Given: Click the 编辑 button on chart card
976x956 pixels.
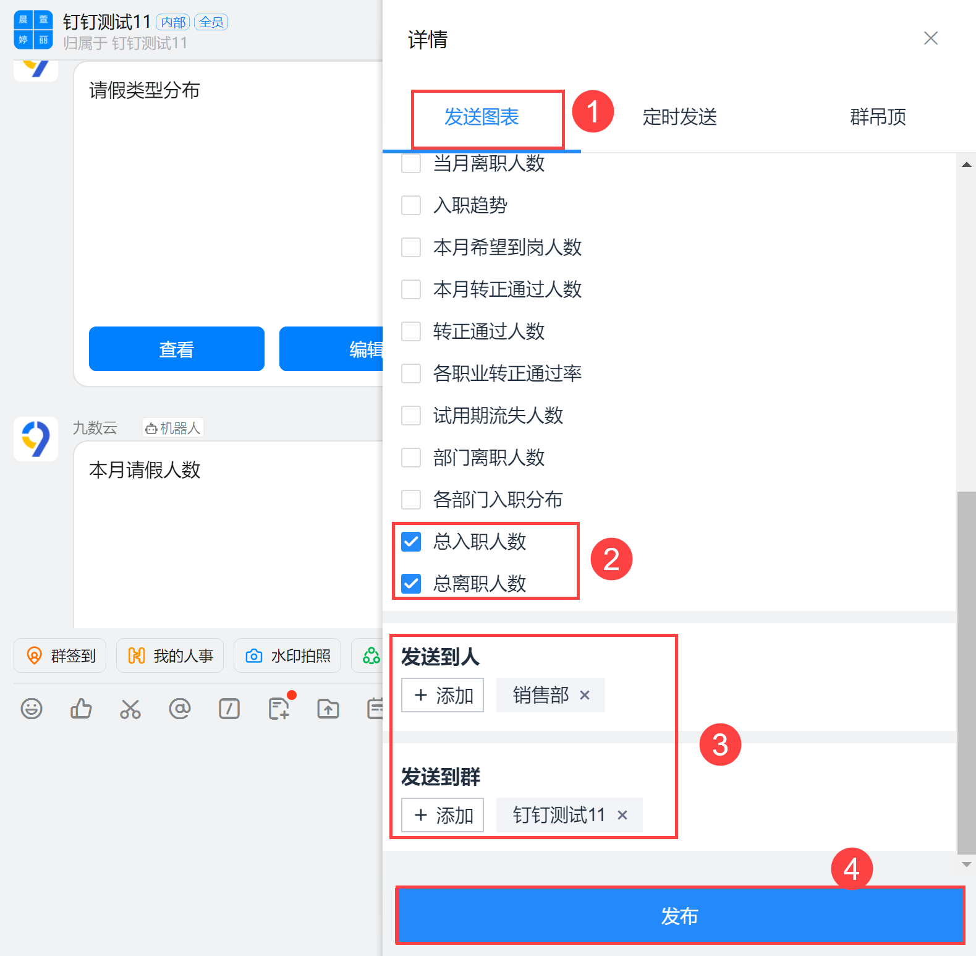Looking at the screenshot, I should point(332,349).
